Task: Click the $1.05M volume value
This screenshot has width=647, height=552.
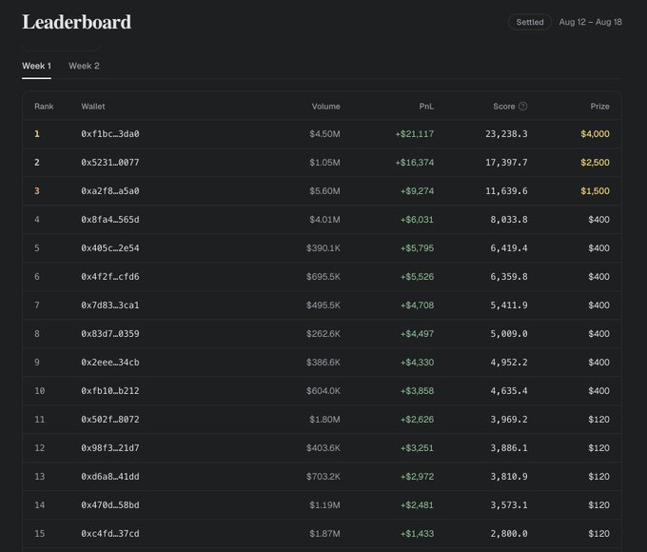Action: pos(324,162)
